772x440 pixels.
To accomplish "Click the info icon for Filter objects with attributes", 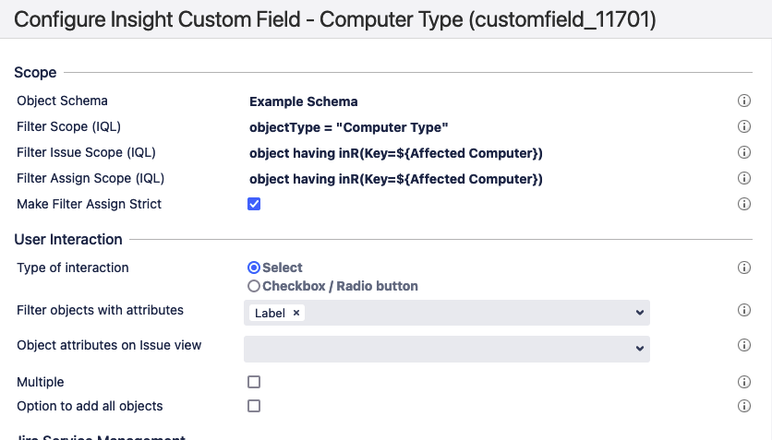I will click(x=743, y=311).
